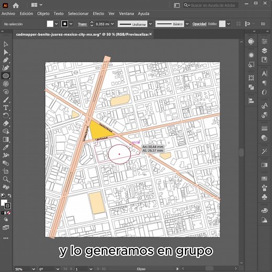The height and width of the screenshot is (272, 272).
Task: Select the Gradient tool
Action: click(6, 139)
